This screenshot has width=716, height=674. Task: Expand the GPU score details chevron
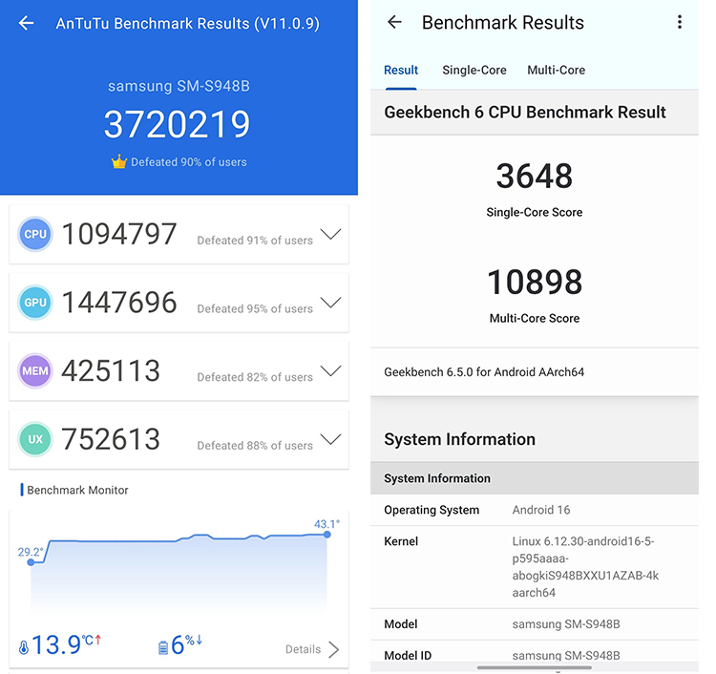(x=330, y=303)
